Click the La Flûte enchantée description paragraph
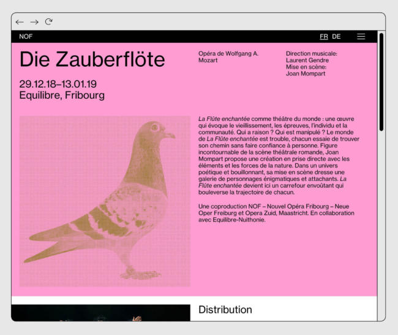This screenshot has height=335, width=398. [279, 155]
